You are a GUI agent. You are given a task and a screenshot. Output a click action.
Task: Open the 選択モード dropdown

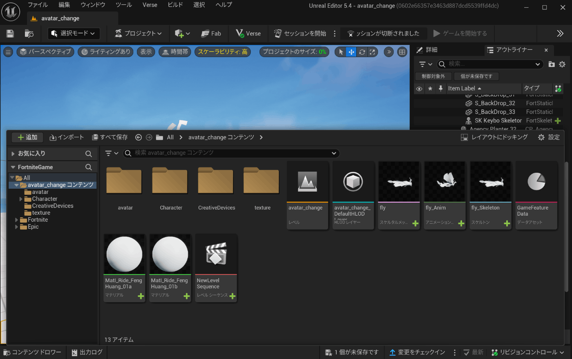pyautogui.click(x=74, y=33)
